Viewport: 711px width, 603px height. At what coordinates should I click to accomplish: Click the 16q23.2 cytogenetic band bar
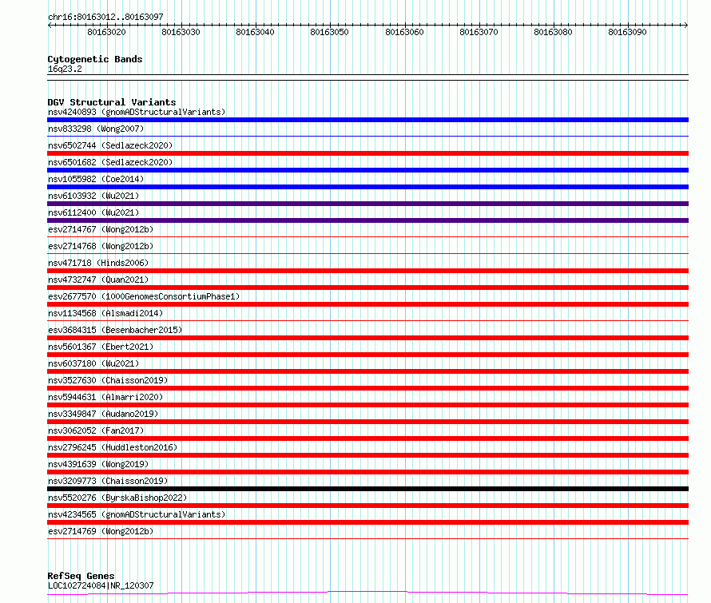click(367, 77)
